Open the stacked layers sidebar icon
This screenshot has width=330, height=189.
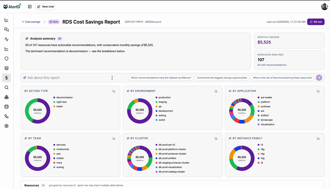pos(7,68)
